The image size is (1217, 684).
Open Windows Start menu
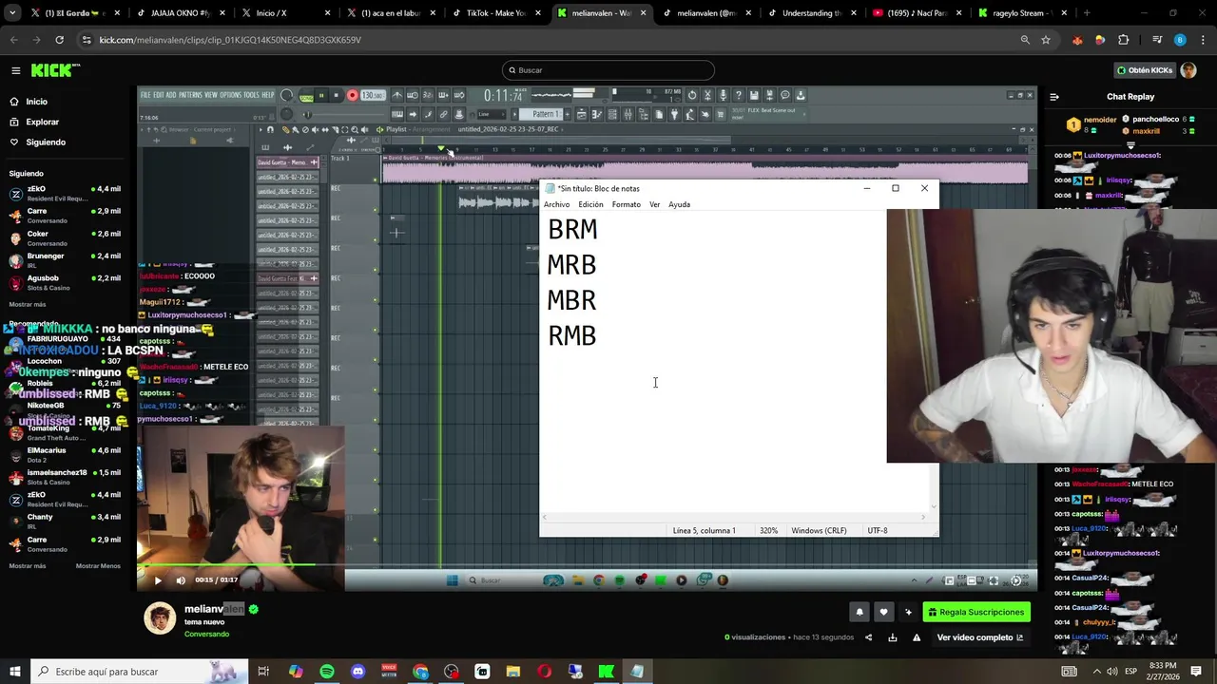14,672
